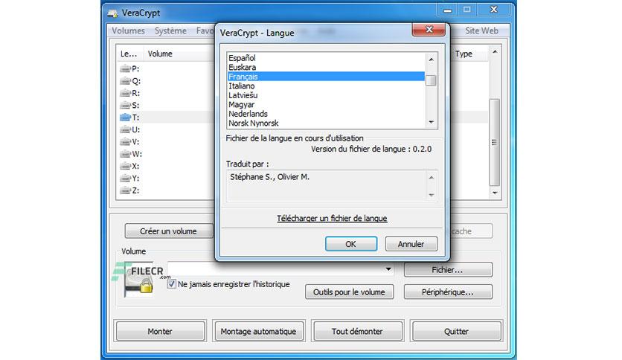The image size is (622, 360).
Task: Click the Périphérique... button
Action: [x=448, y=292]
